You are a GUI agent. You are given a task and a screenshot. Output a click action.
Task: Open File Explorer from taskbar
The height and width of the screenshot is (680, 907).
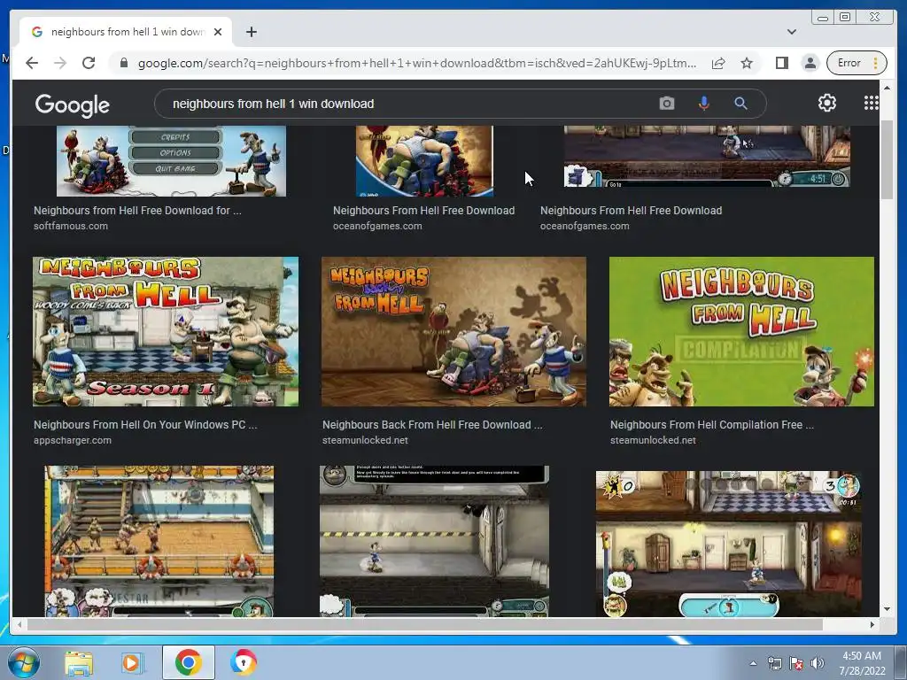tap(79, 662)
